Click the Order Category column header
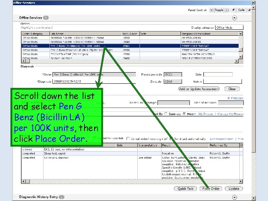Image resolution: width=268 pixels, height=201 pixels. pyautogui.click(x=36, y=33)
